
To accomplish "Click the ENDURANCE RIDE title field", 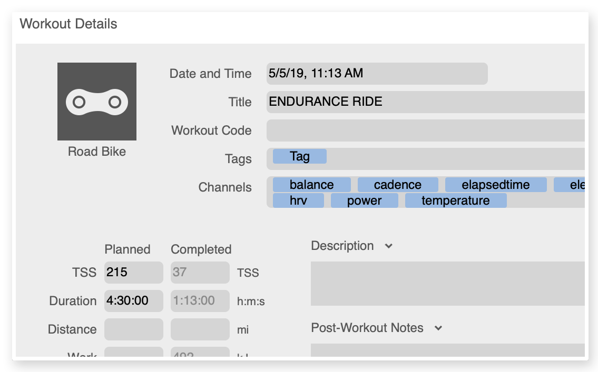I will pyautogui.click(x=426, y=102).
